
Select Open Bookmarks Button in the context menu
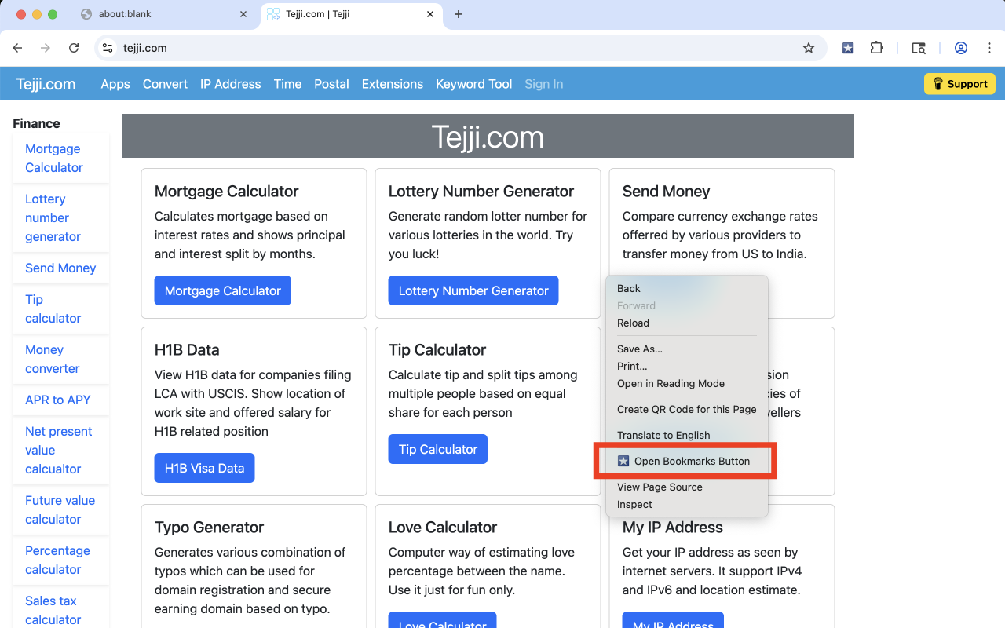coord(685,461)
